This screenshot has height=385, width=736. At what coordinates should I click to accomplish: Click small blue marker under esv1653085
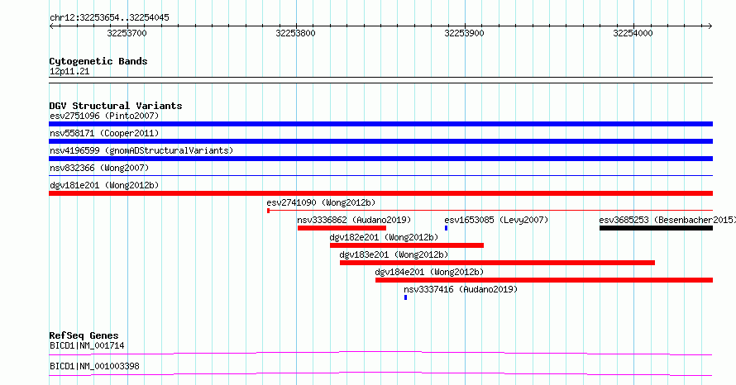(x=446, y=228)
